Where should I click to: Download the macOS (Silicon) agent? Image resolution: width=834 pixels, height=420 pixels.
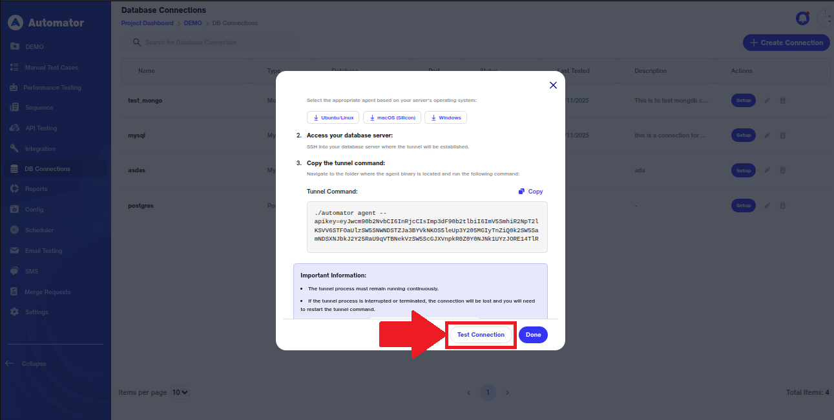coord(392,117)
